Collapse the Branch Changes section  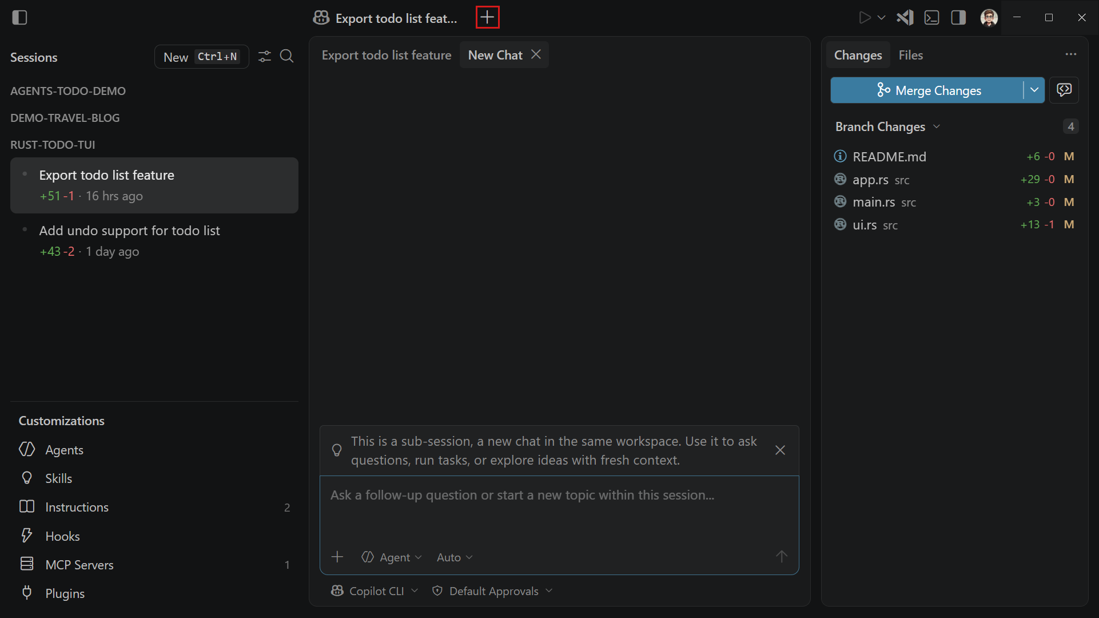pyautogui.click(x=937, y=126)
